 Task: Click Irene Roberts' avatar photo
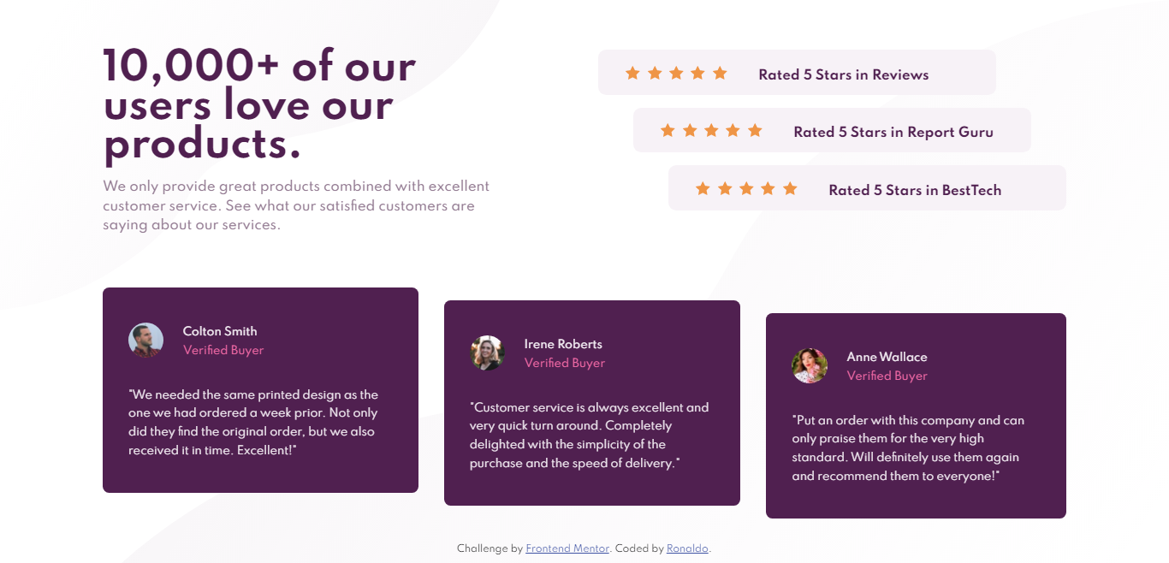click(488, 353)
